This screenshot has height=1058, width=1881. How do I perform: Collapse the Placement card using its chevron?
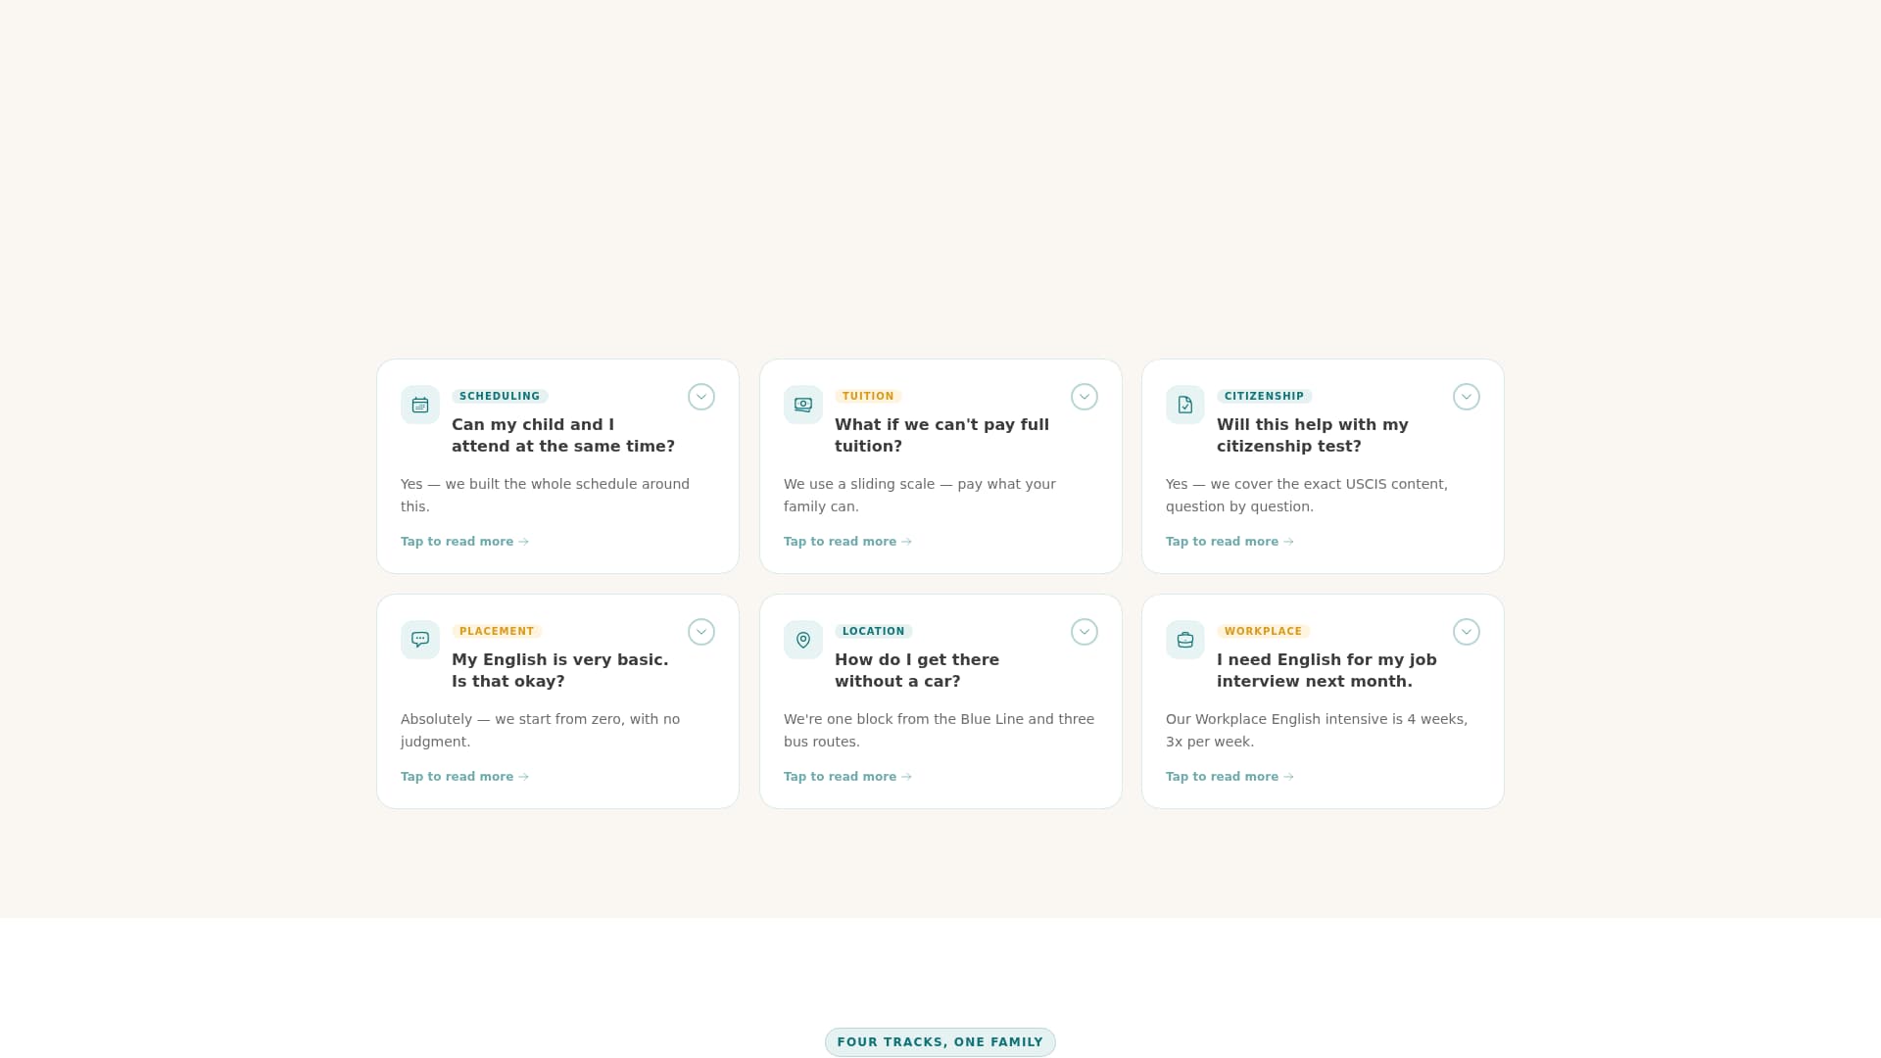click(x=700, y=631)
